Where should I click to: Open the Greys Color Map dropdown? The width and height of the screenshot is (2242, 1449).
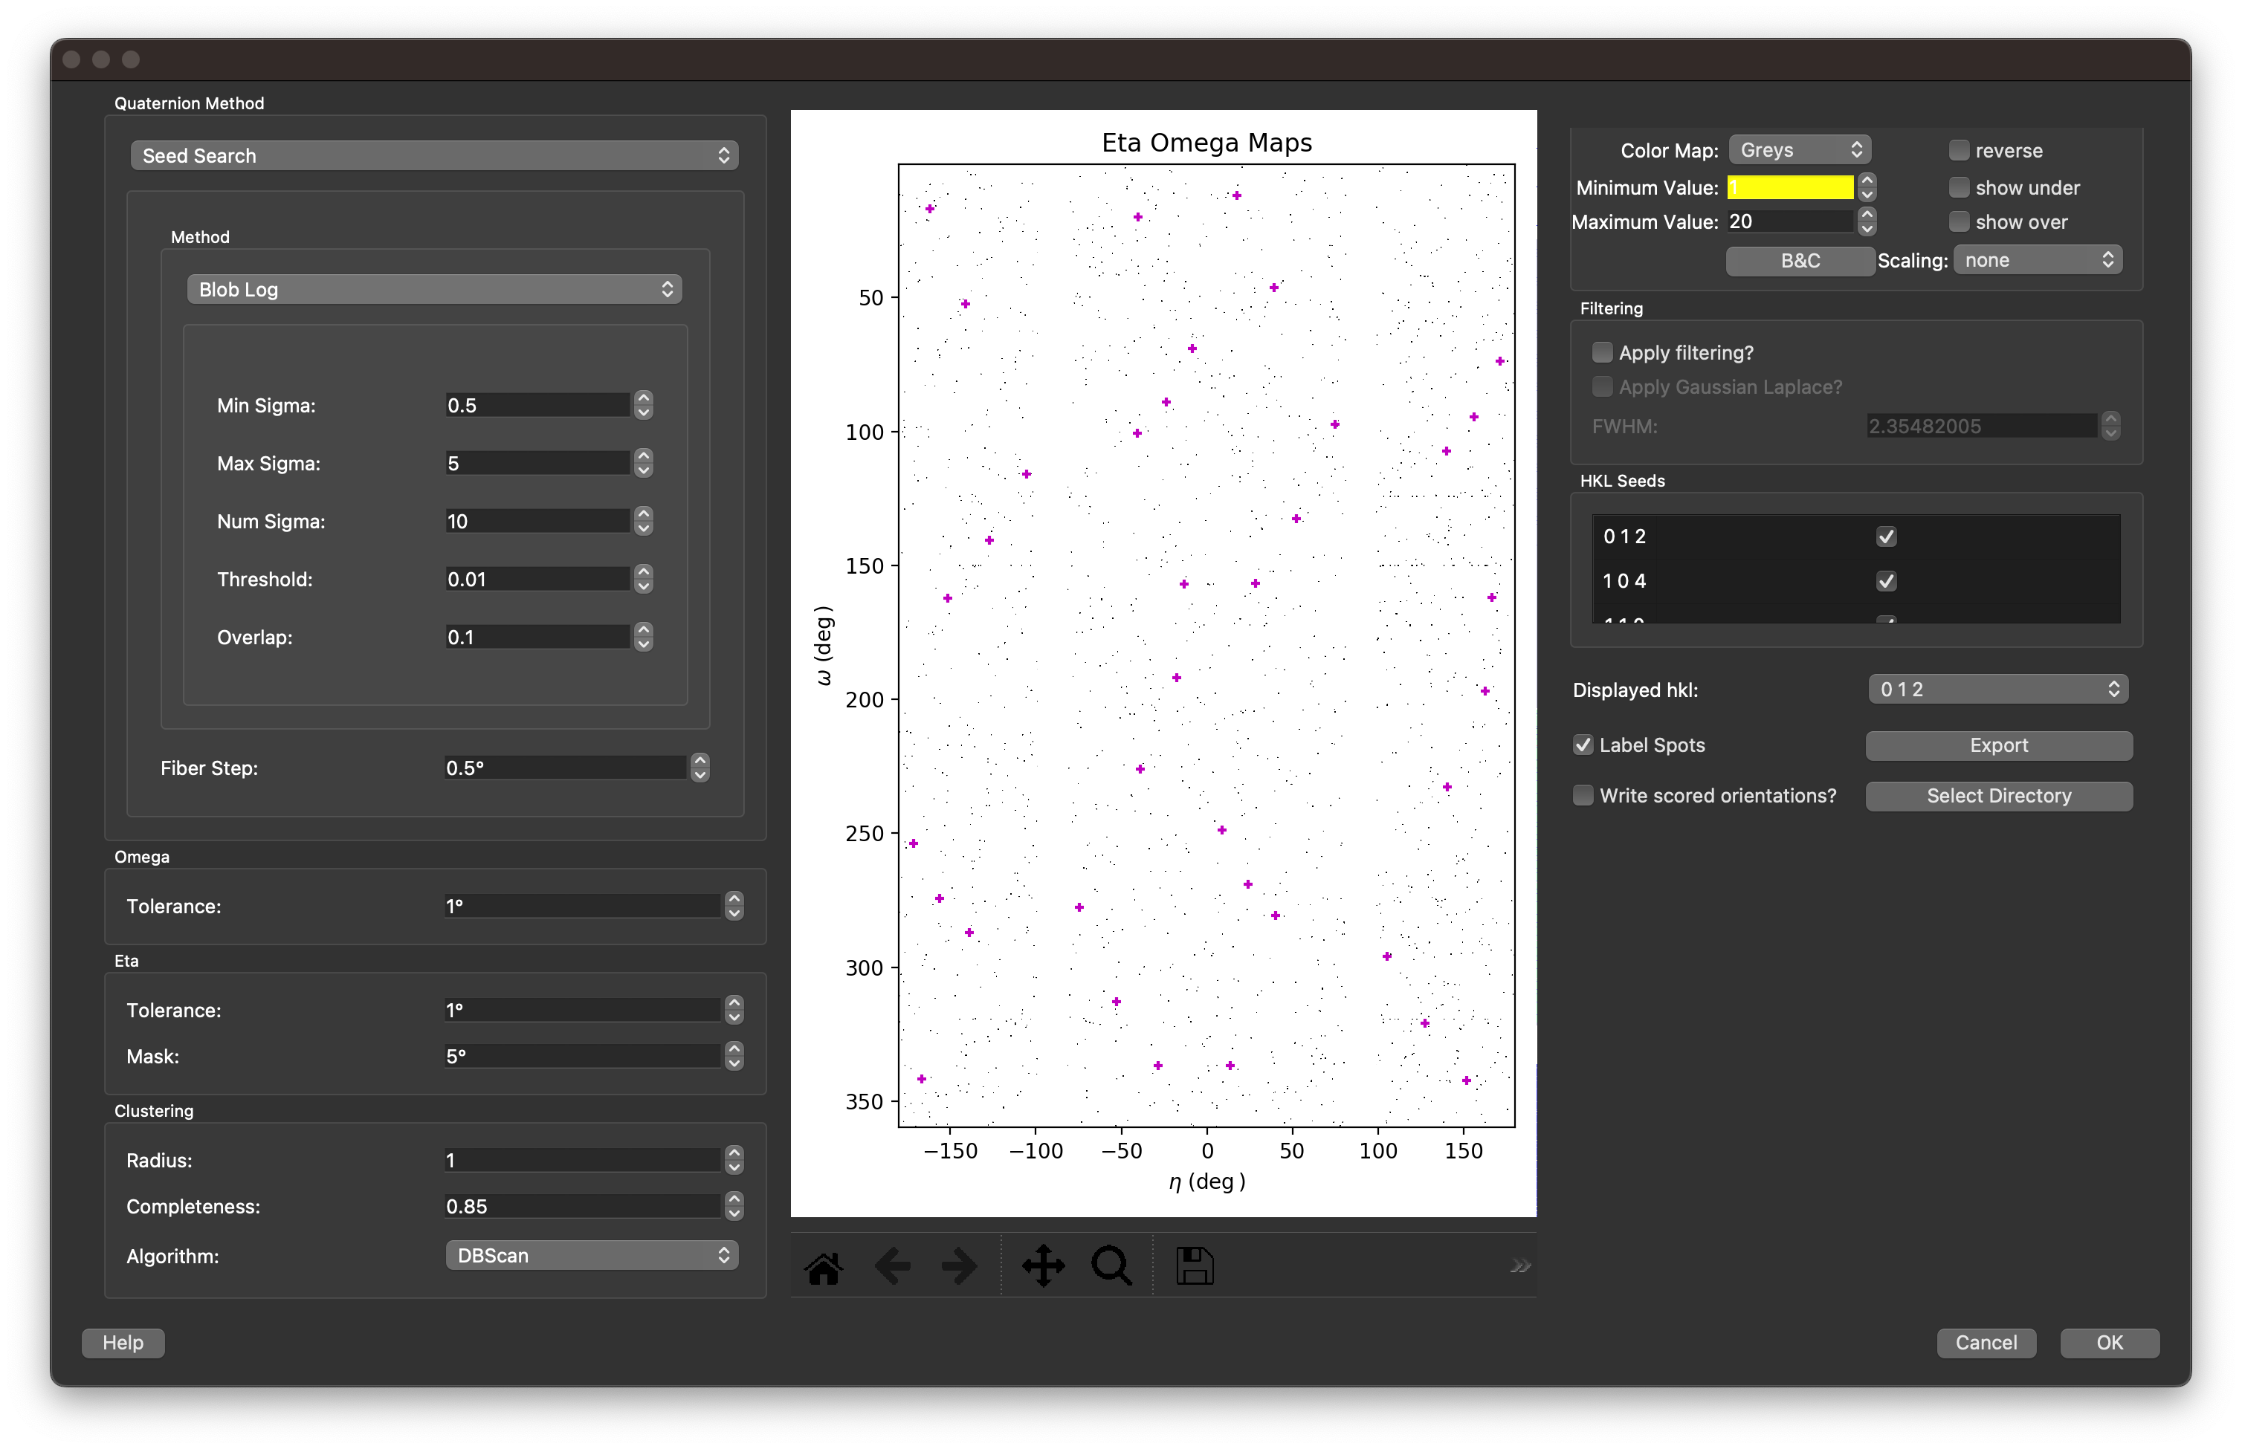tap(1799, 151)
